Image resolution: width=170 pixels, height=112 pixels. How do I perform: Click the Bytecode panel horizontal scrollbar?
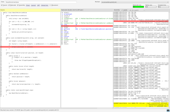coord(87,108)
